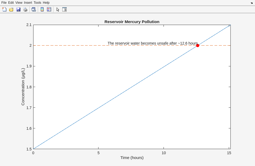Viewport: 255px width, 166px height.
Task: Save the figure with the floppy disk icon
Action: (x=18, y=9)
